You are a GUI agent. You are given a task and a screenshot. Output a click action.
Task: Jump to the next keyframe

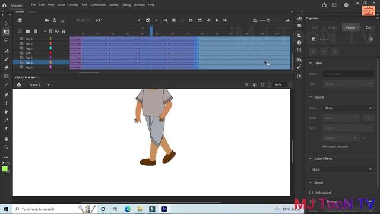156,20
